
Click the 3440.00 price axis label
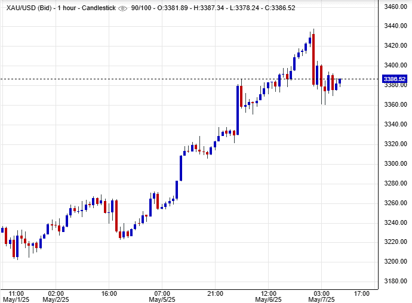[x=396, y=26]
